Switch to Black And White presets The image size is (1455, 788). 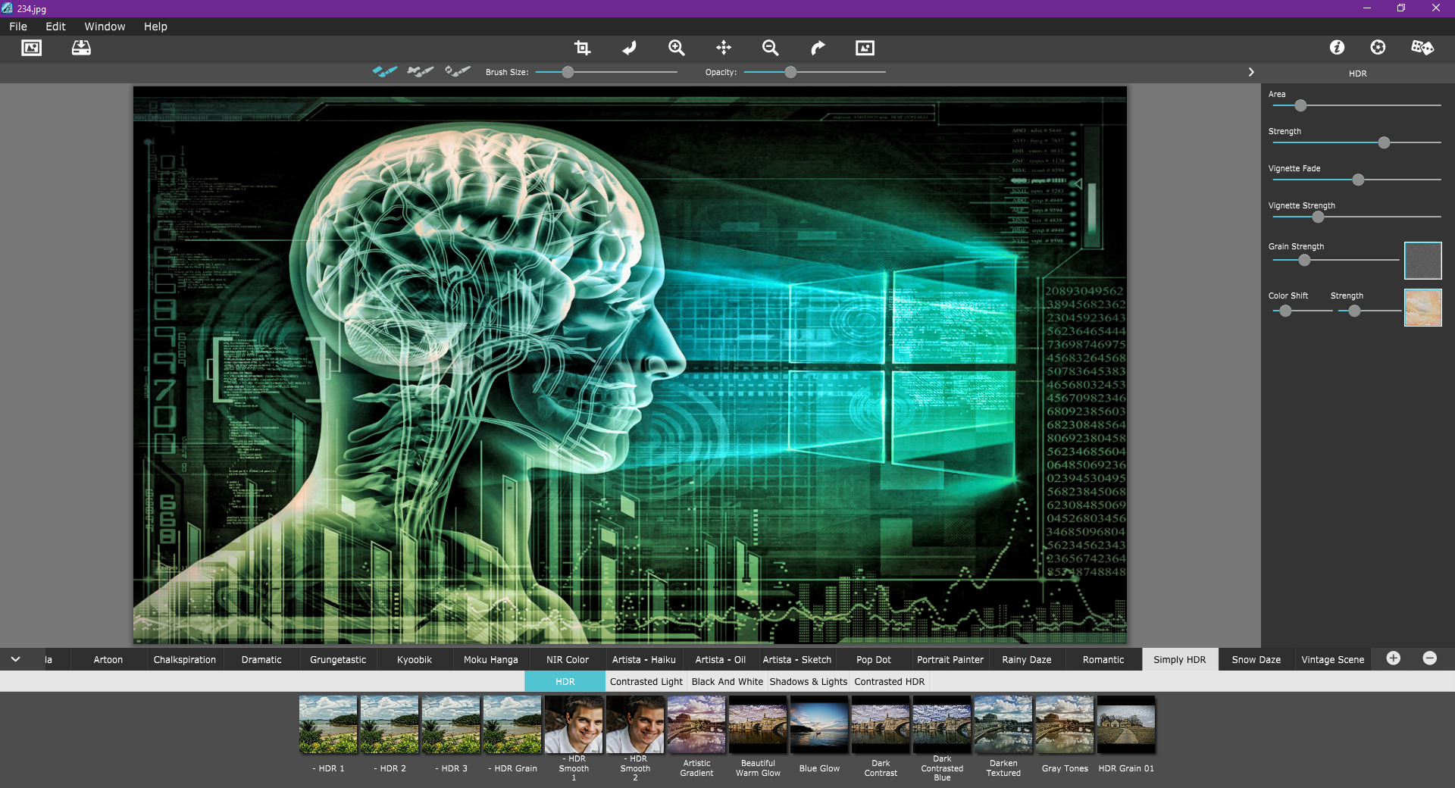(x=727, y=681)
